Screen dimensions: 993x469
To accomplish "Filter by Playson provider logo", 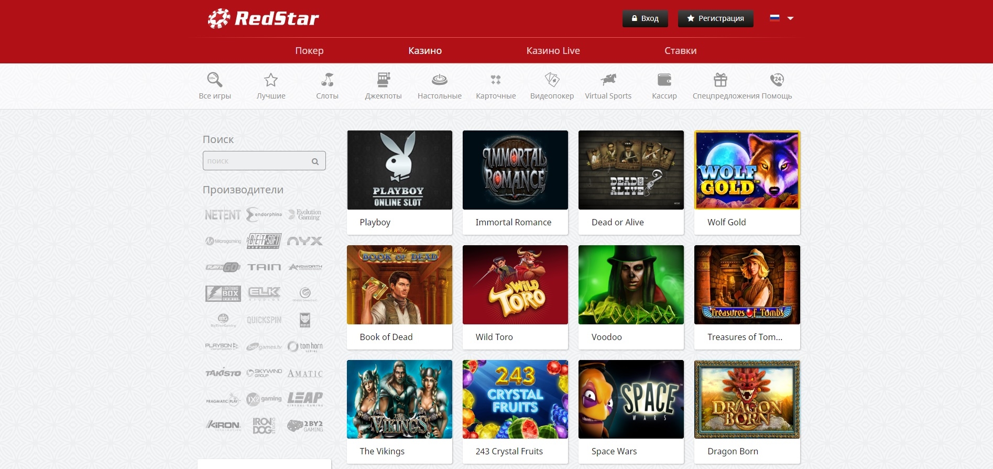I will 222,346.
